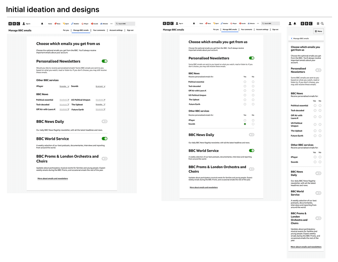
Task: Select Yes for Political essential, middle mockup
Action: tap(245, 82)
